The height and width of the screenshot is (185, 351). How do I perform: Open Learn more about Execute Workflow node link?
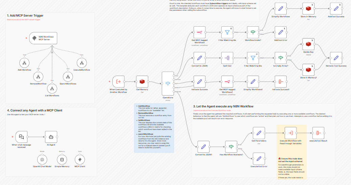tap(212, 110)
